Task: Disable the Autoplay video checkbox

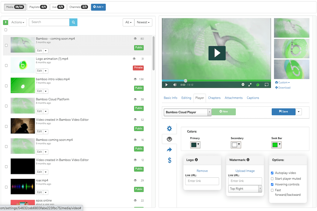Action: pos(272,173)
